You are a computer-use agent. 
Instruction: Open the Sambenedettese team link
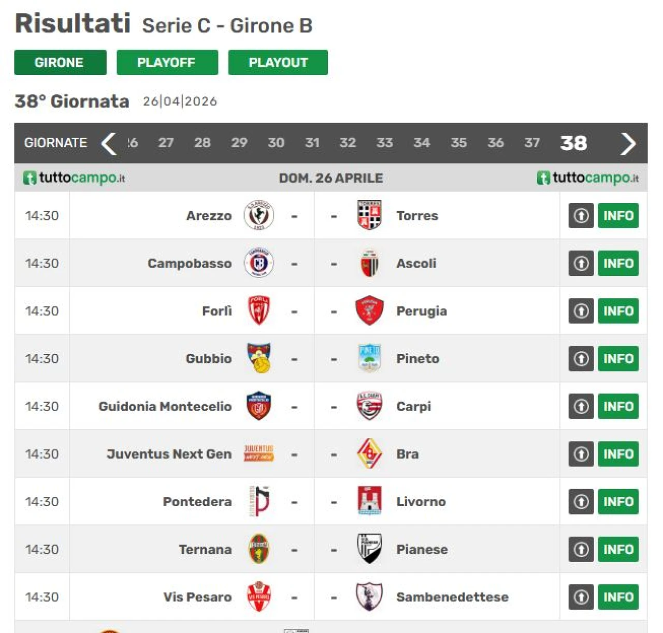click(452, 597)
